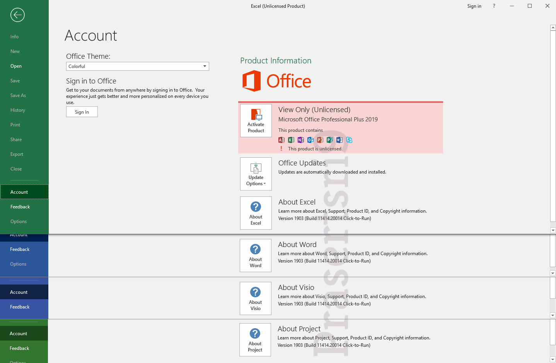The height and width of the screenshot is (363, 556).
Task: Select Account in the dark blue Visio sidebar
Action: click(24, 292)
